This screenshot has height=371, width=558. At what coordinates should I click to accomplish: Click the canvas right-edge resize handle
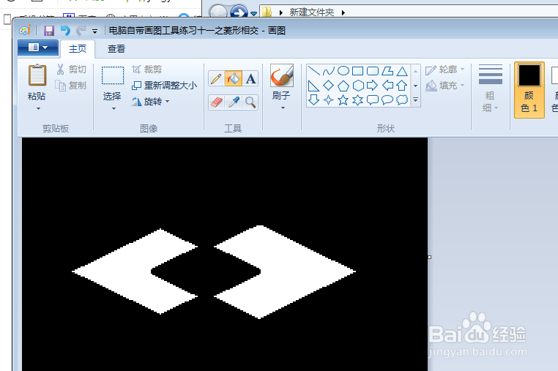(x=430, y=257)
